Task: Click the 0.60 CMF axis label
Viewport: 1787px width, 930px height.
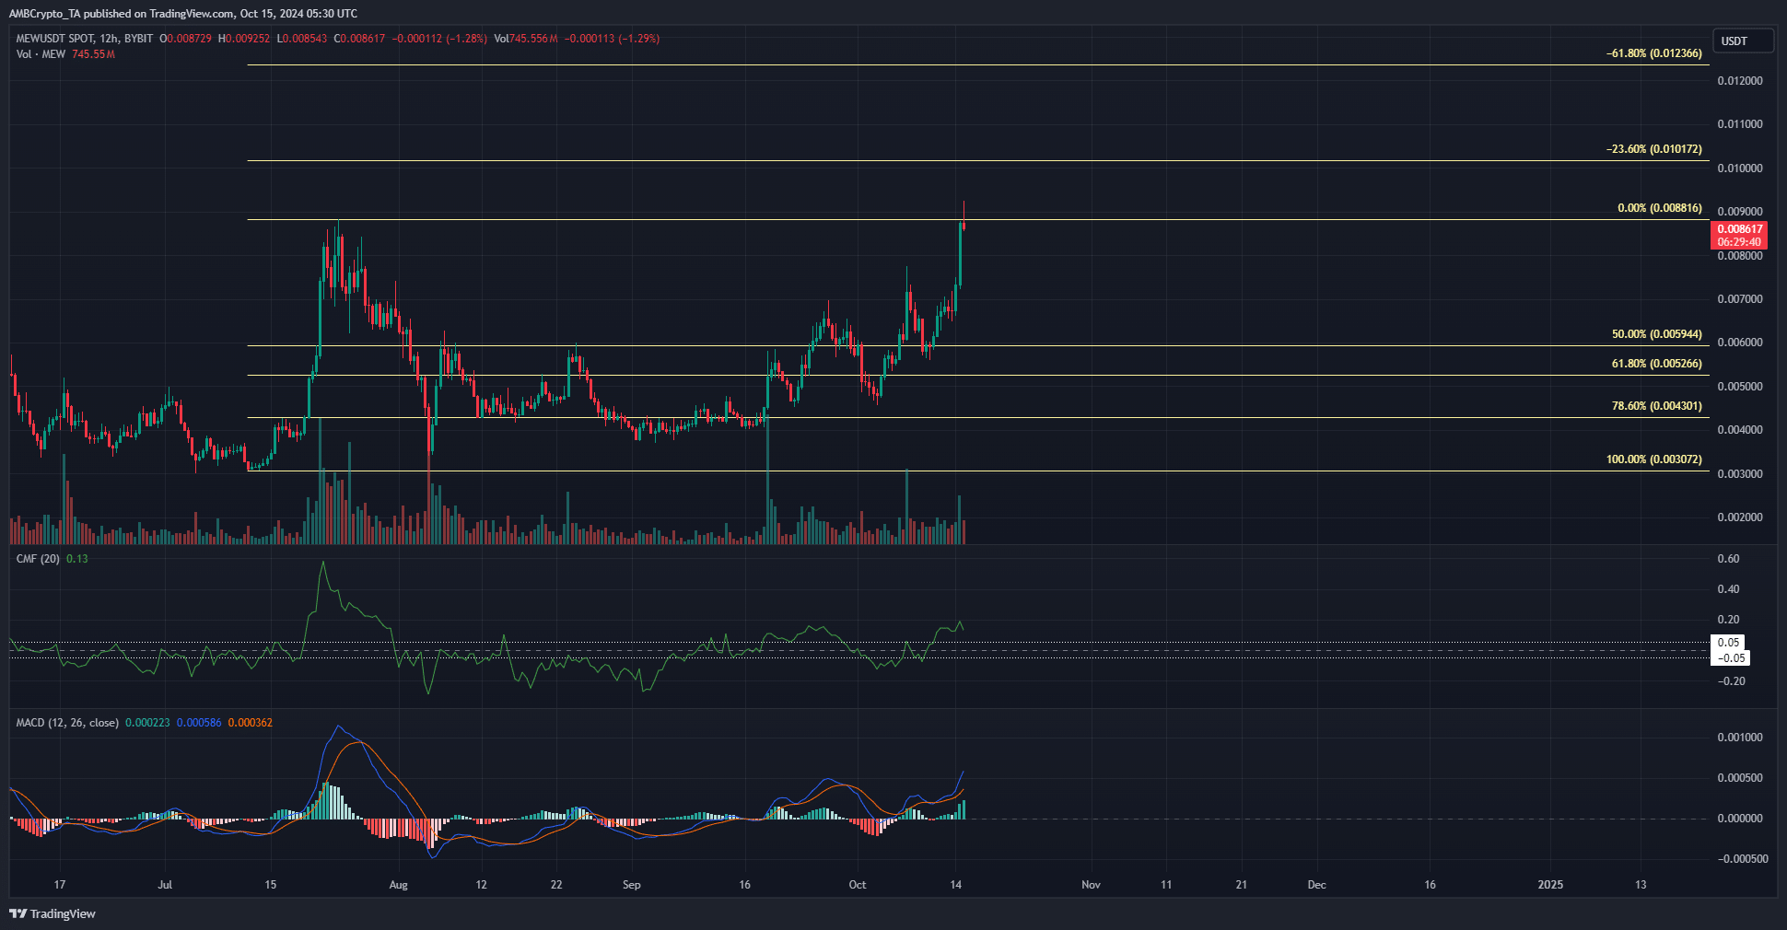Action: pos(1729,559)
